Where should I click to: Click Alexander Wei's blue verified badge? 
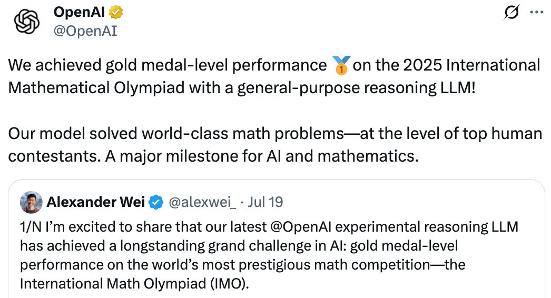(156, 202)
